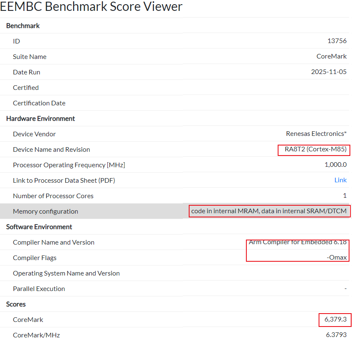352x342 pixels.
Task: Click the Scores section header
Action: pos(16,304)
